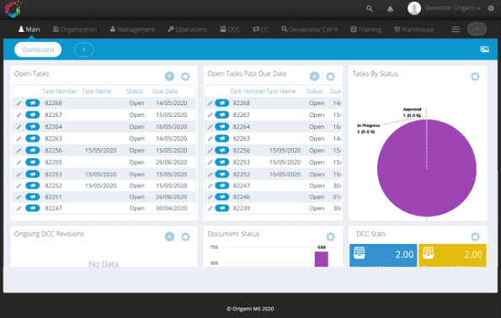Add a new dashboard tab

point(84,50)
